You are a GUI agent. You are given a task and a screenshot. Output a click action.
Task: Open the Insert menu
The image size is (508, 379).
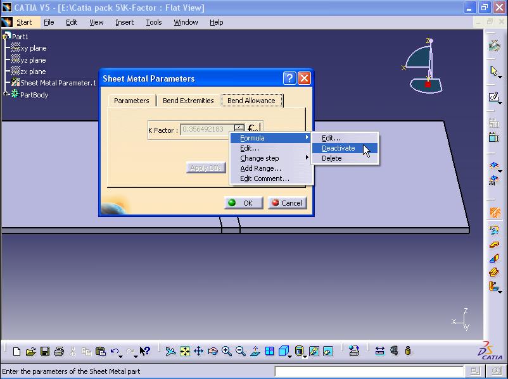point(124,22)
